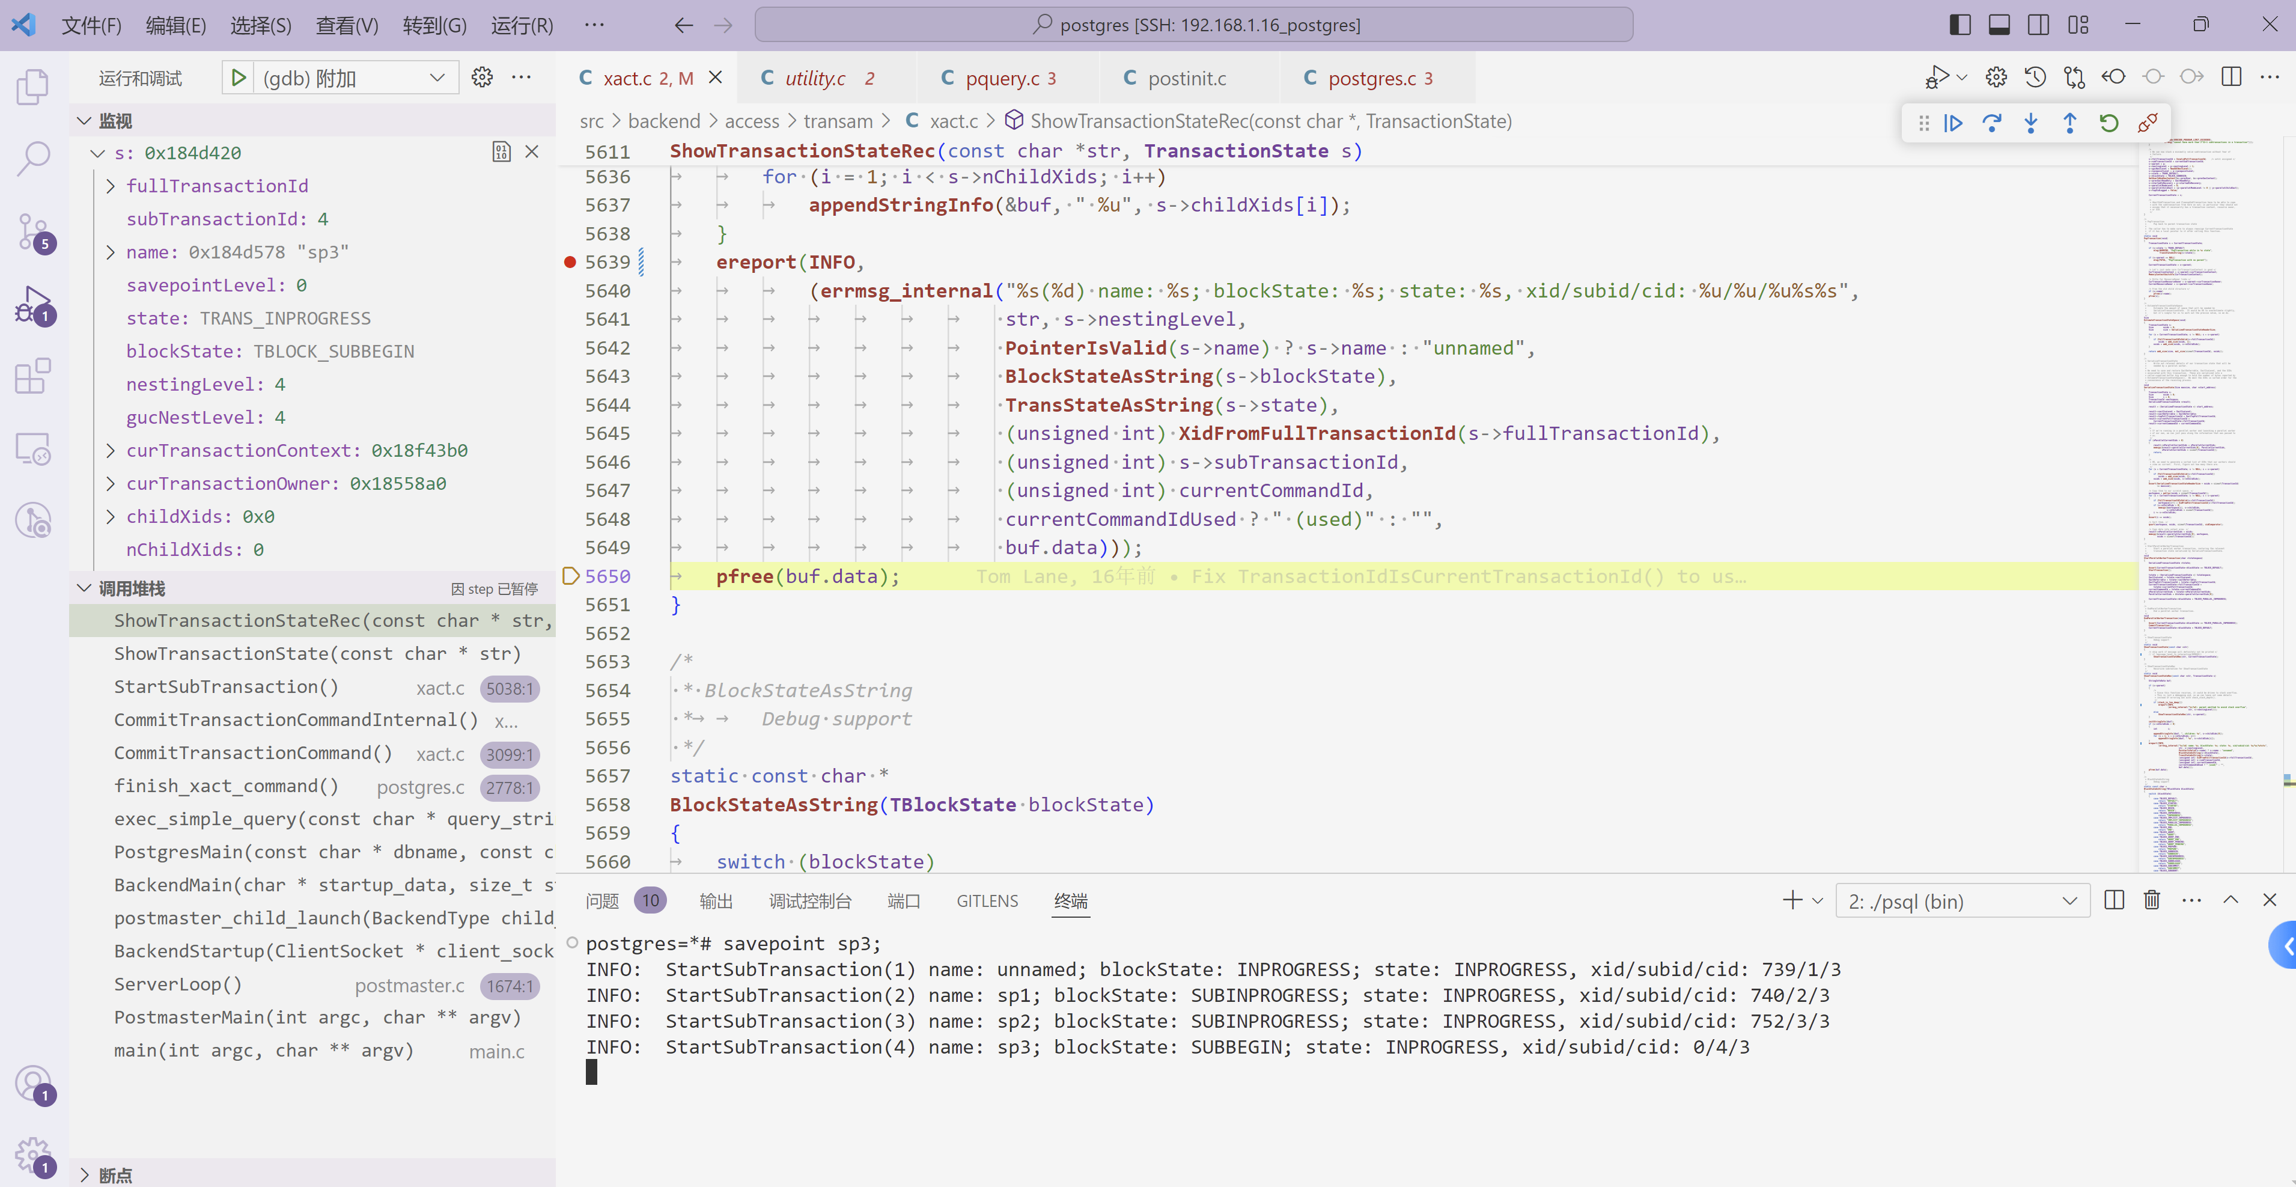Screen dimensions: 2296x1187
Task: Switch to the postgres.c tab
Action: click(x=1378, y=79)
